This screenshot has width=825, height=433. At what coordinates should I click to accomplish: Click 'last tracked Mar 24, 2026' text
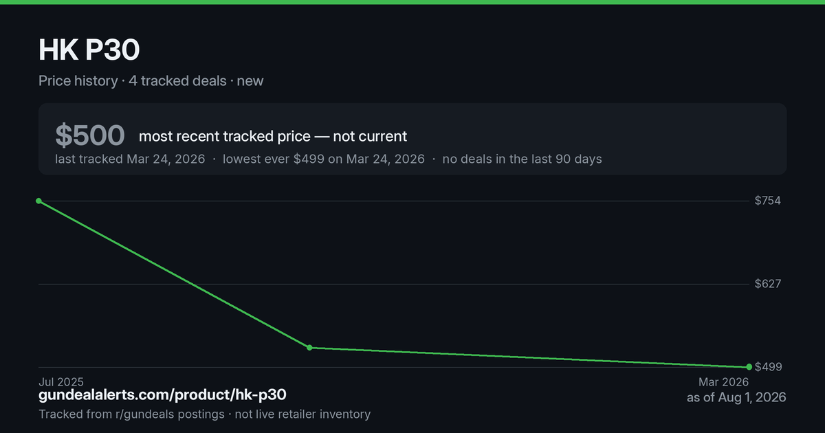pos(130,159)
